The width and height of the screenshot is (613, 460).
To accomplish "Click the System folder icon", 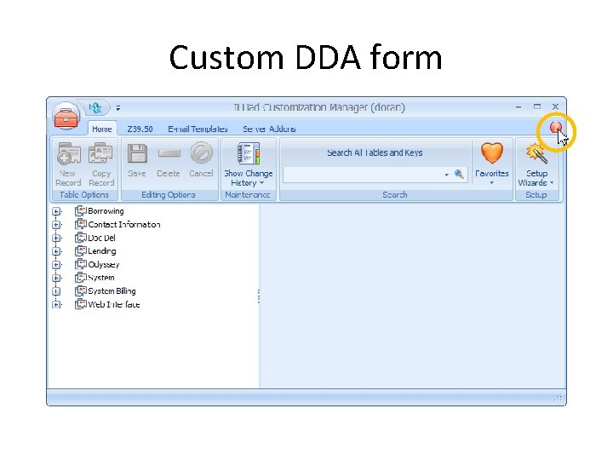I will pyautogui.click(x=81, y=278).
